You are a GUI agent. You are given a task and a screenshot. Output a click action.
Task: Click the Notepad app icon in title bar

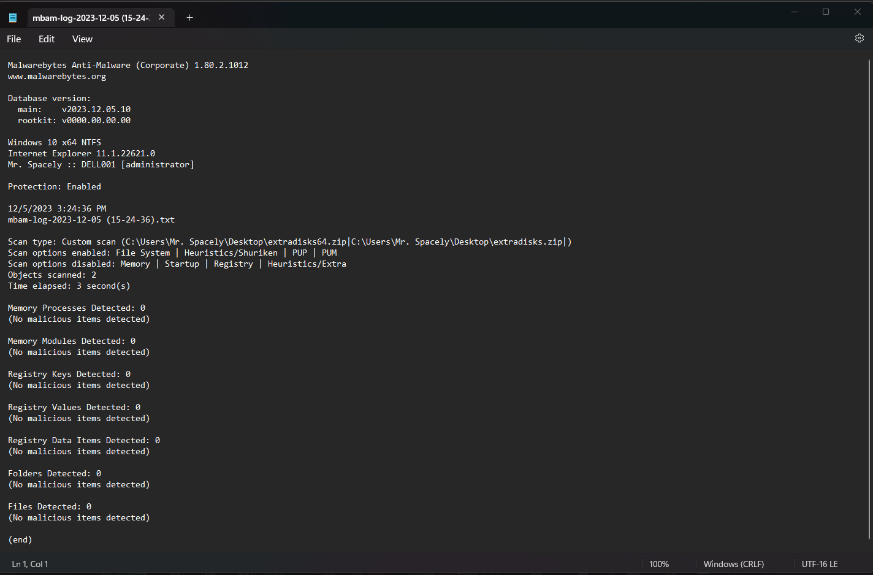point(13,18)
